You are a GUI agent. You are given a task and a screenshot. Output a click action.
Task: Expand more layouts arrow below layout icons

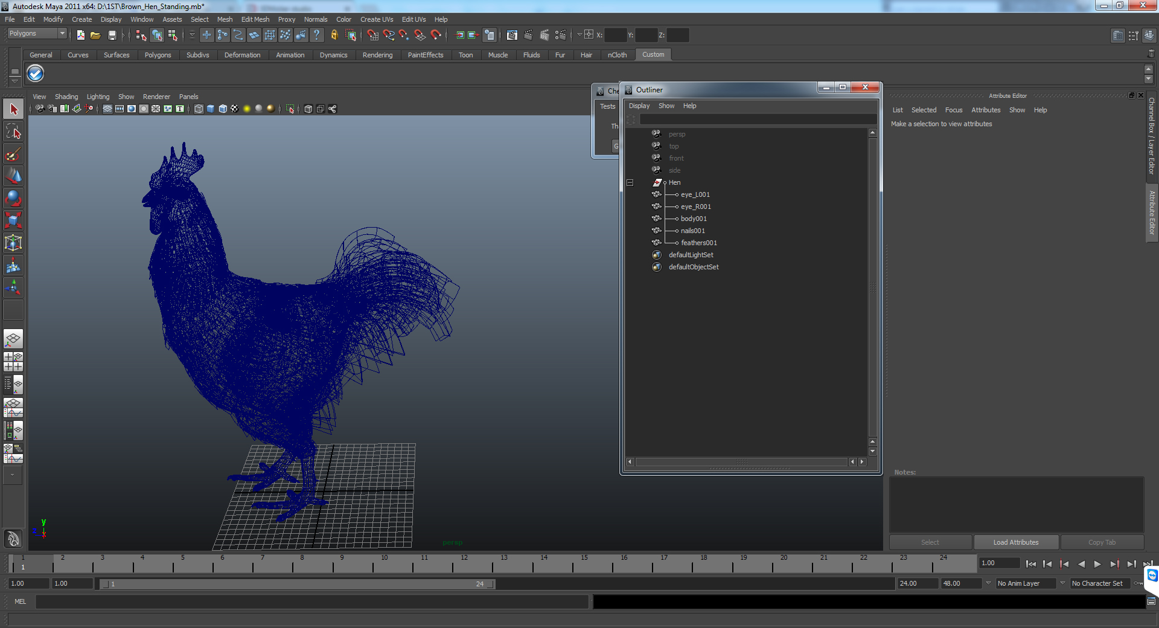pos(13,475)
